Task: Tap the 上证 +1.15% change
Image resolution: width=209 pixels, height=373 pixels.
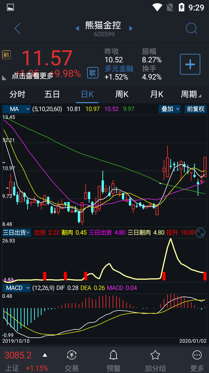Action: [37, 368]
